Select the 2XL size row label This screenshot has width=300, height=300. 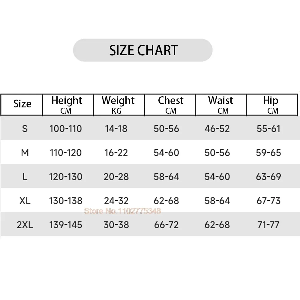click(x=25, y=225)
